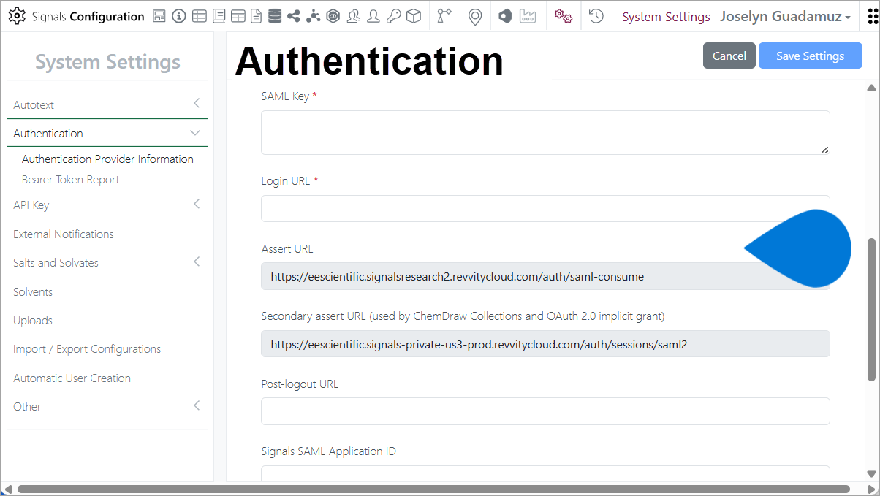Screen dimensions: 880x496
Task: Click the Save Settings button
Action: 810,56
